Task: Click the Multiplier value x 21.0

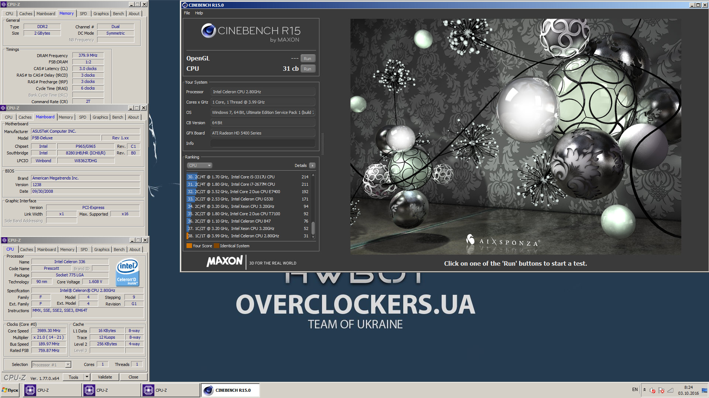Action: 49,337
